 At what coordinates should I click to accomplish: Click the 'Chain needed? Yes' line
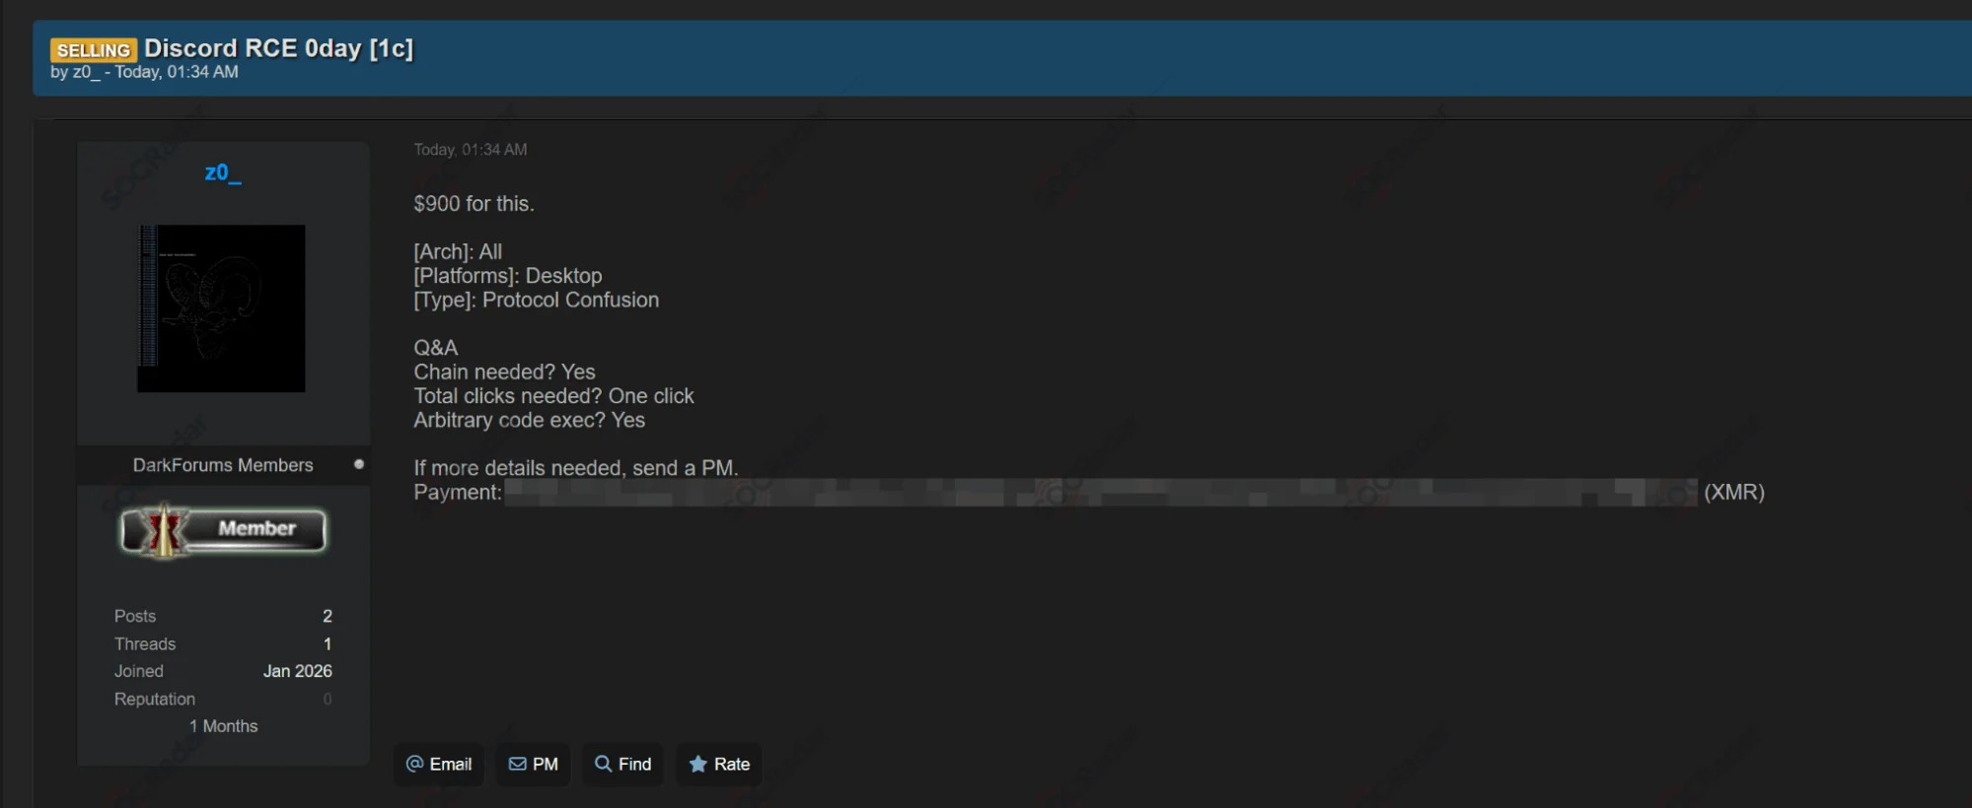tap(504, 372)
